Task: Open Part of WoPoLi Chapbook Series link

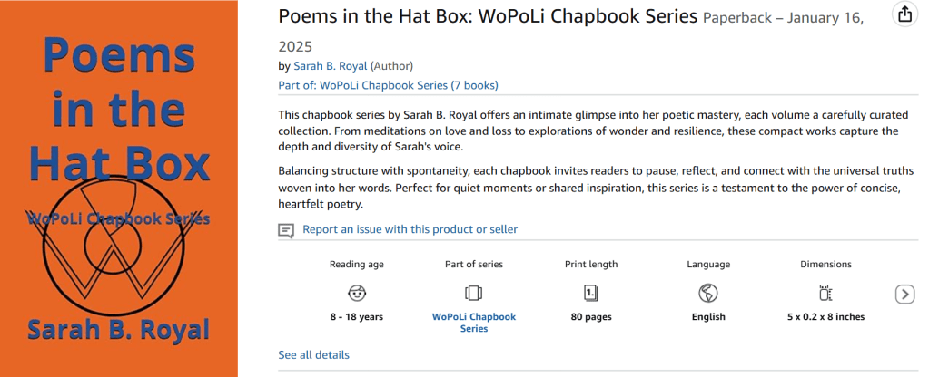Action: coord(388,85)
